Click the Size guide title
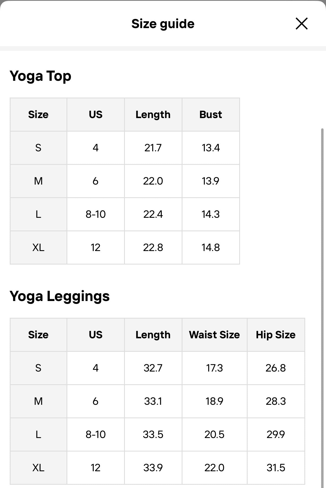This screenshot has width=326, height=488. click(x=163, y=24)
